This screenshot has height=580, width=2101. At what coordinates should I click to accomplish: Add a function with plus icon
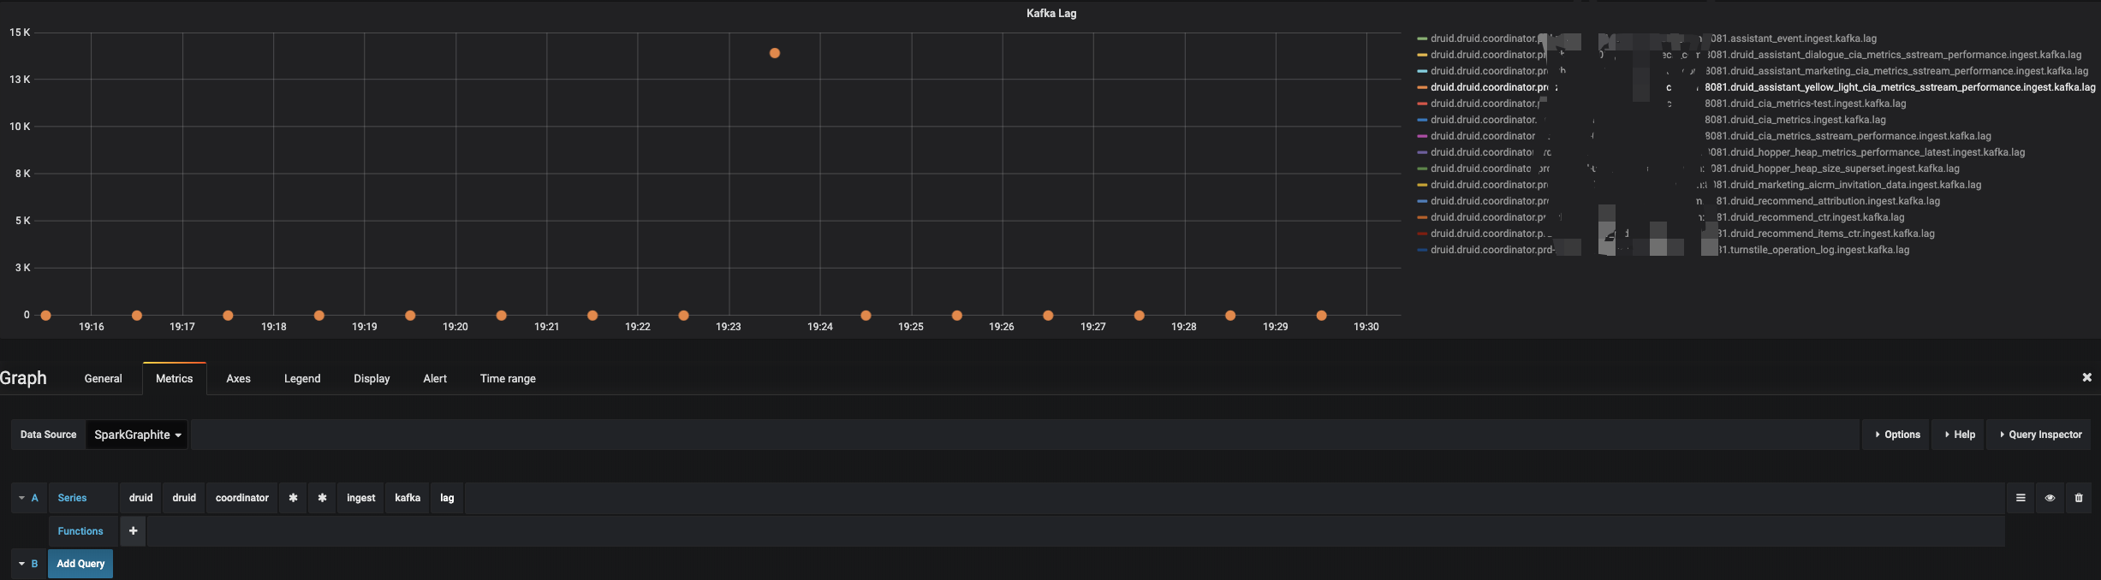tap(134, 531)
